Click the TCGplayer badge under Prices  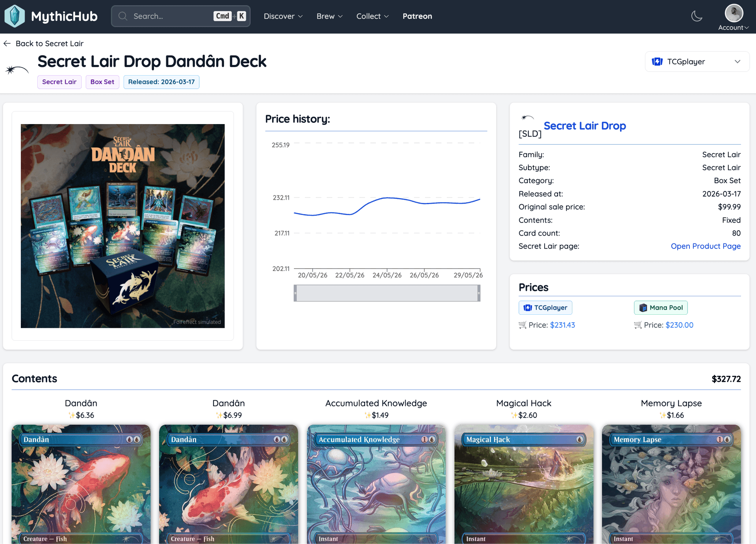coord(545,308)
